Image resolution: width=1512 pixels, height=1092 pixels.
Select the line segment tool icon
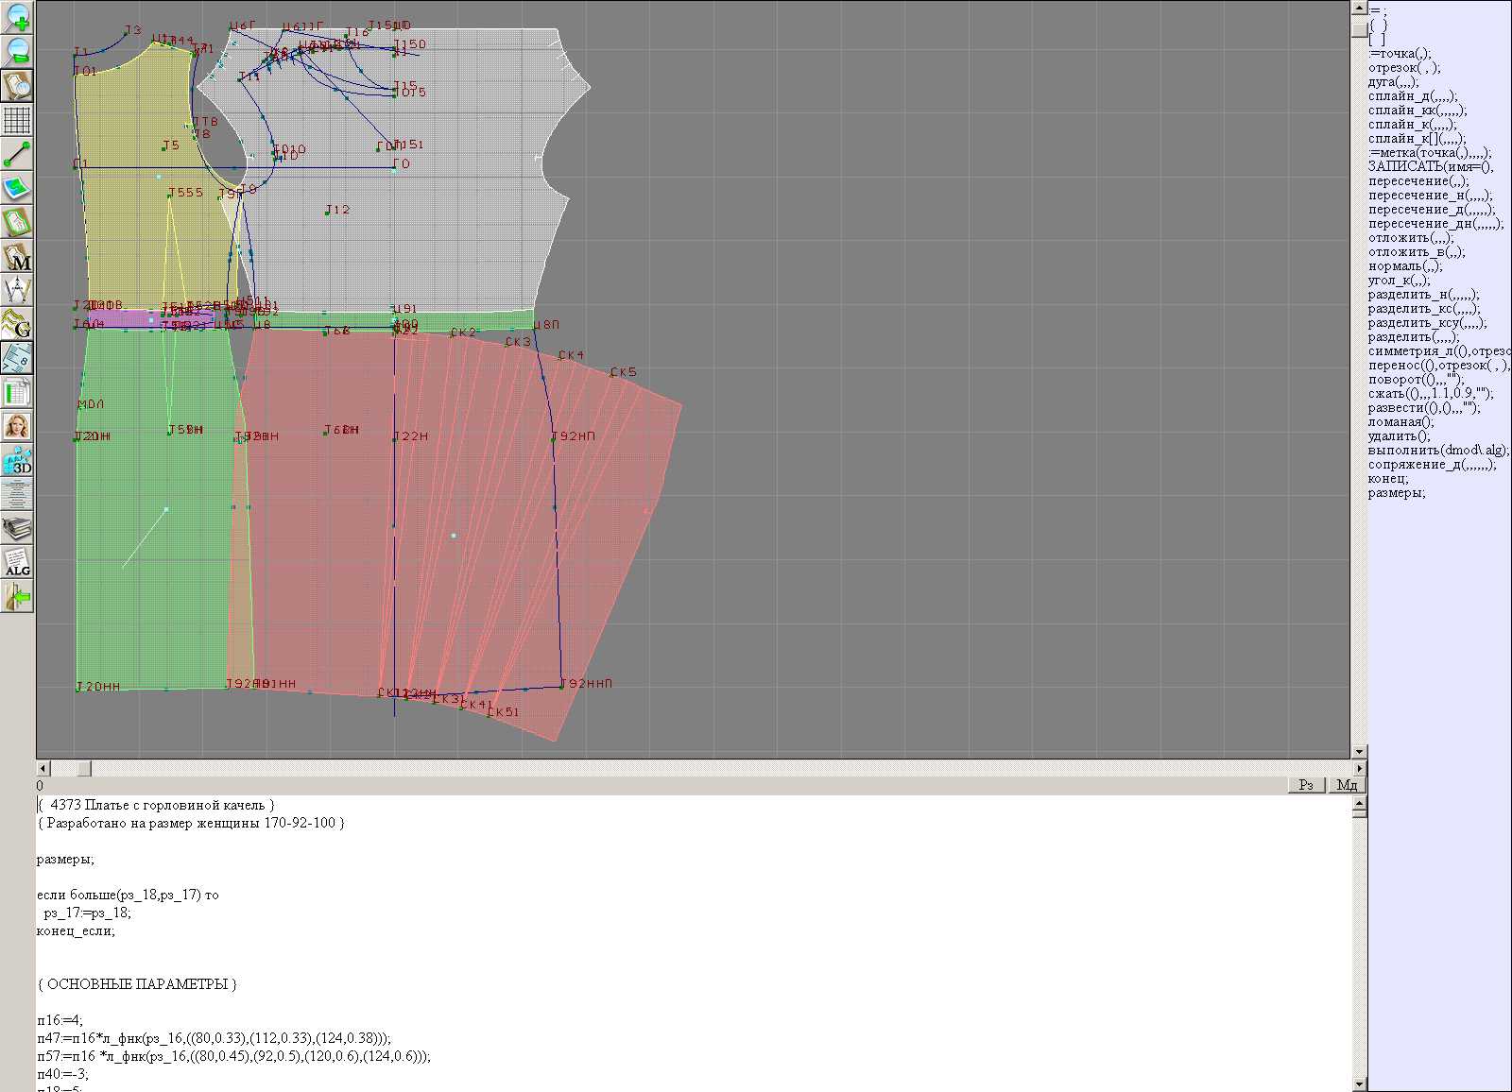pos(17,154)
